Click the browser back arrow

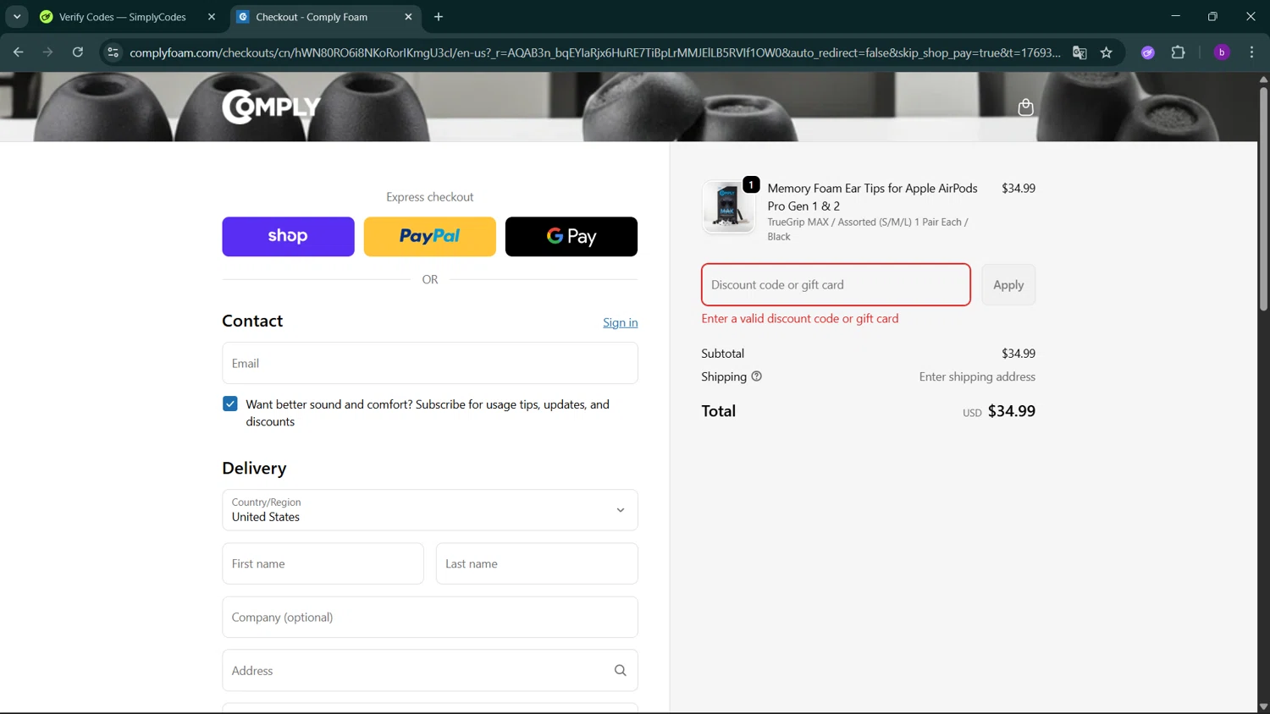[x=18, y=52]
